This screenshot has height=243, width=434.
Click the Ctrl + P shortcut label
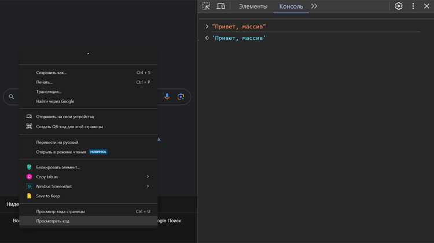tap(143, 82)
